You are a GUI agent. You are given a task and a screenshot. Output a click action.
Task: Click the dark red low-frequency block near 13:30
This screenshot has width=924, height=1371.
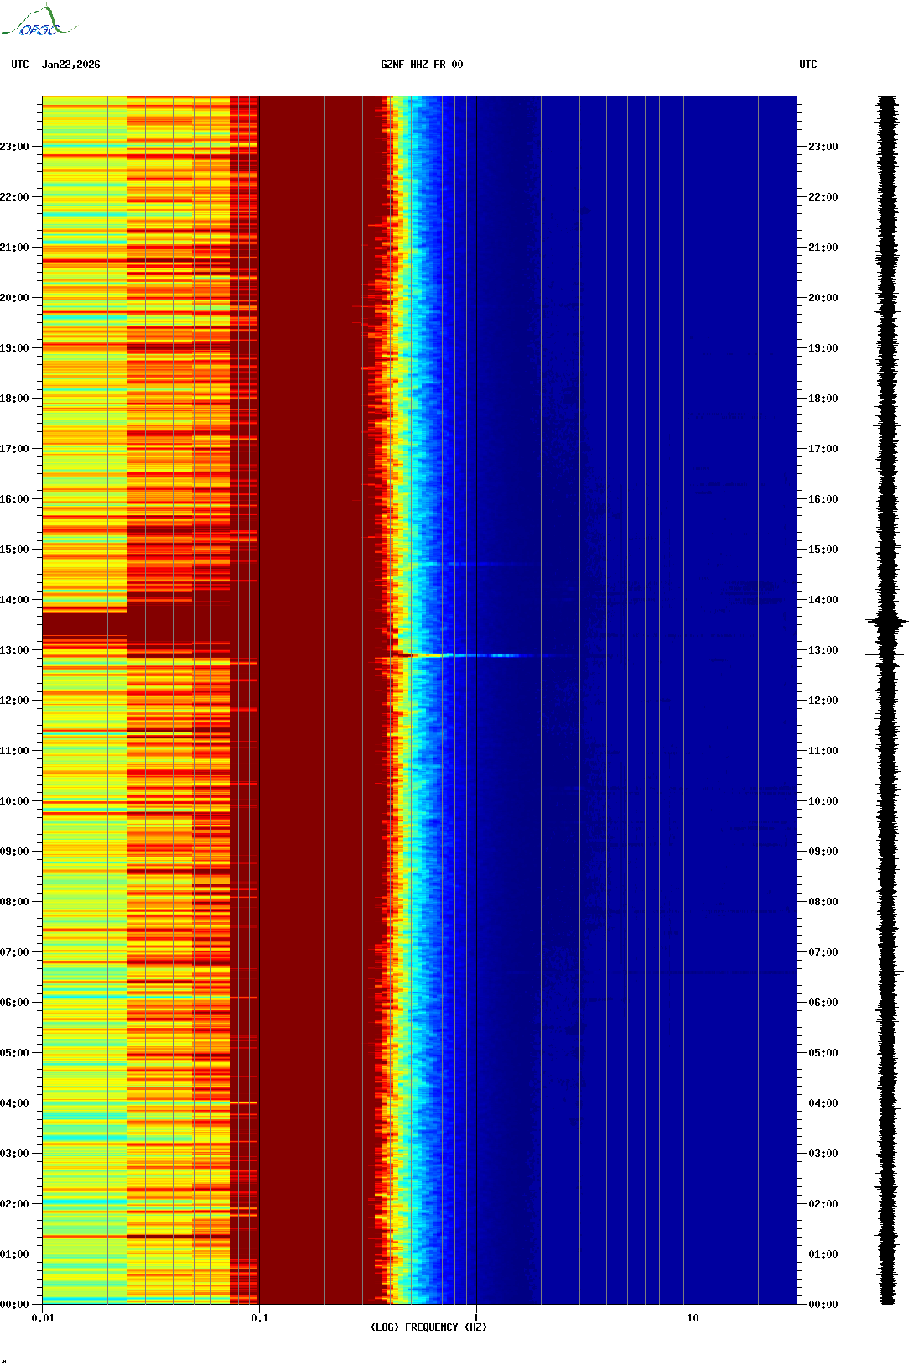[x=84, y=624]
